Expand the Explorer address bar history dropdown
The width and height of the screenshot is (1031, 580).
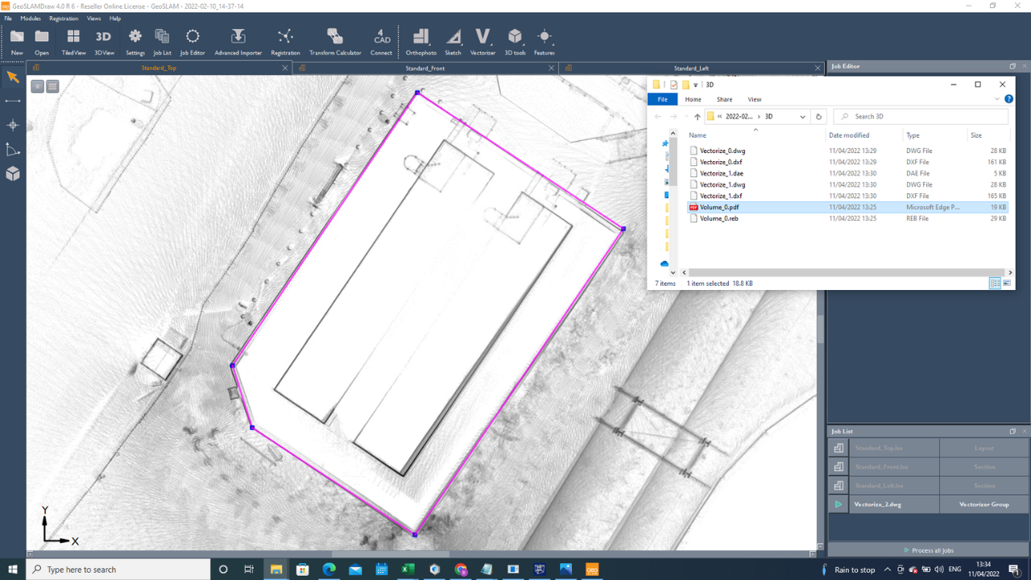point(802,117)
